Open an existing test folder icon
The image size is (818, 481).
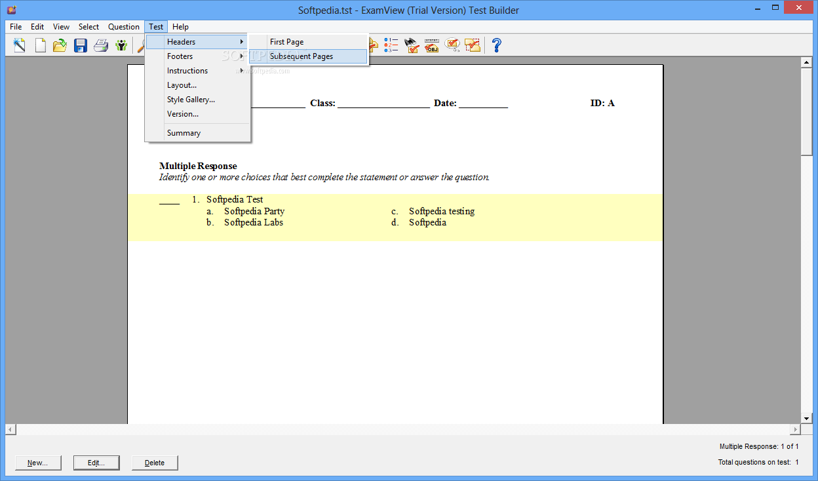[x=60, y=45]
